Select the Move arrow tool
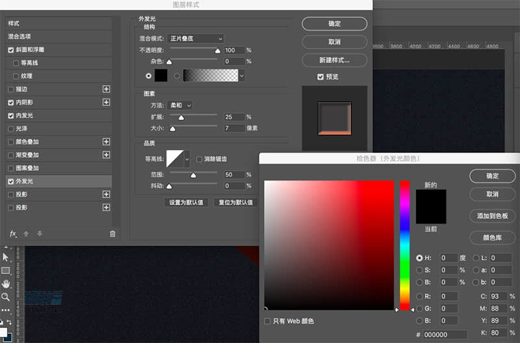This screenshot has width=520, height=343. coord(6,257)
